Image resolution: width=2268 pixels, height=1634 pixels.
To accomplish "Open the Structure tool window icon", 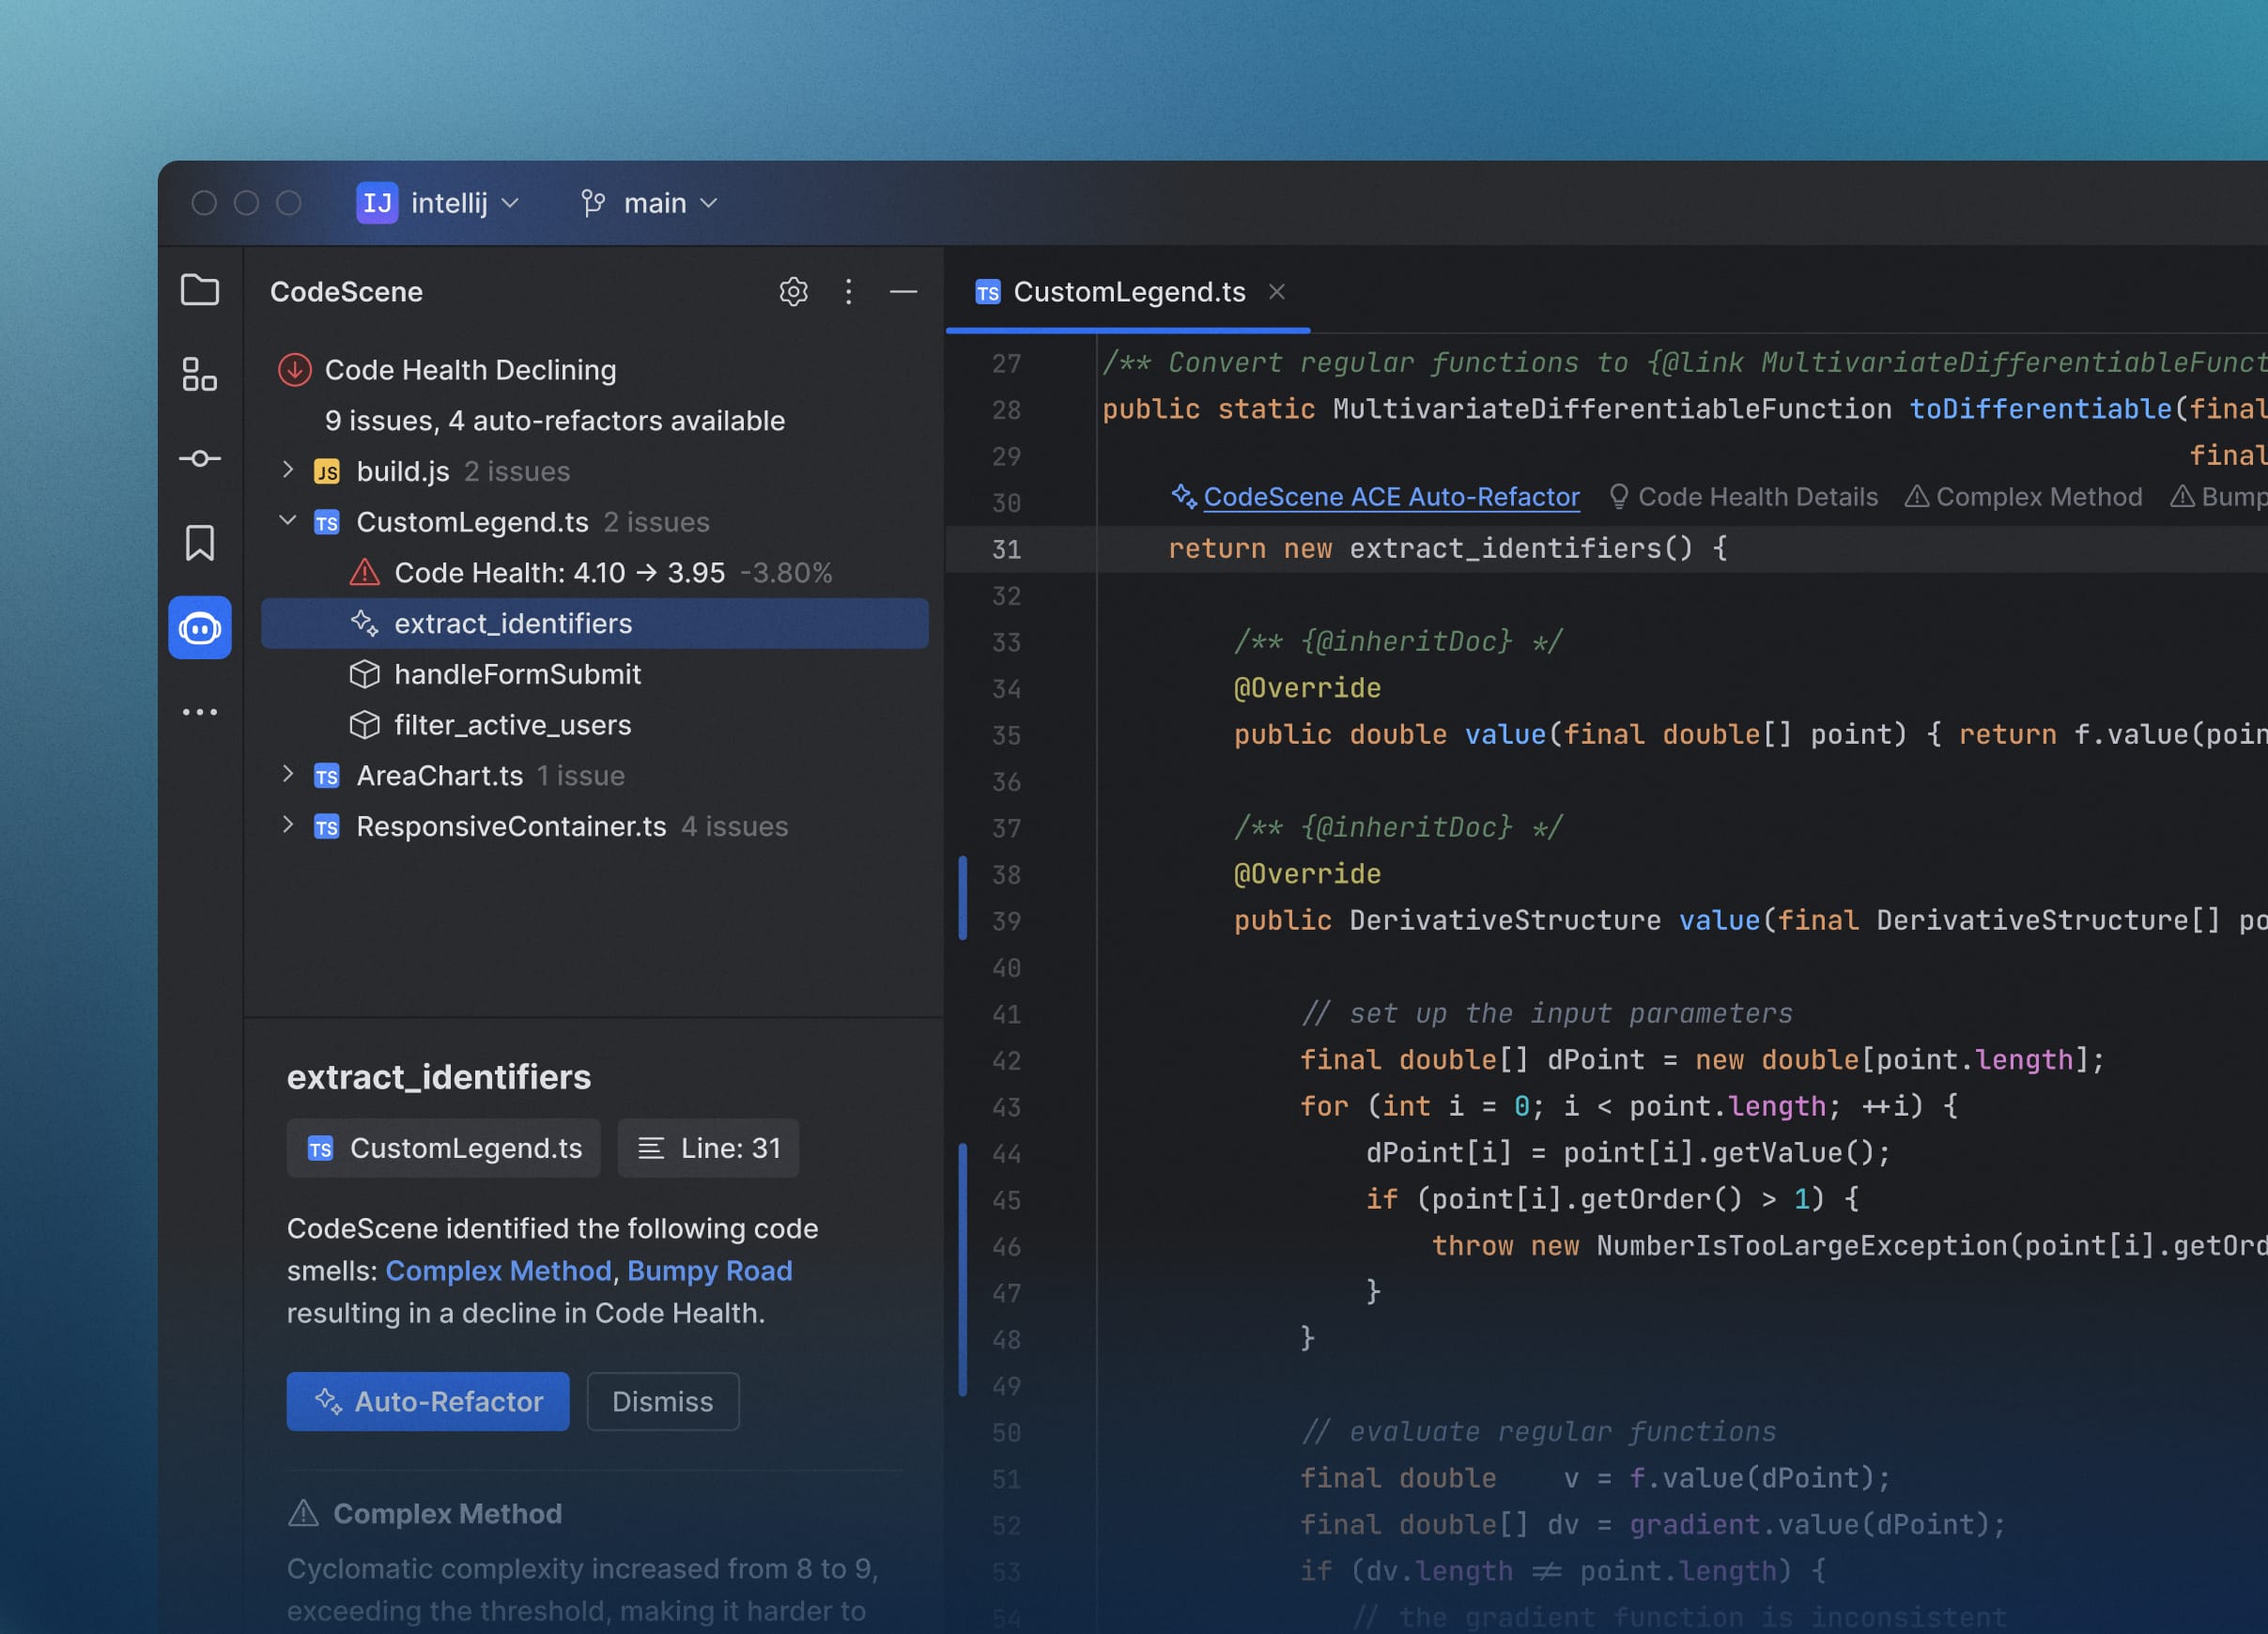I will [200, 375].
